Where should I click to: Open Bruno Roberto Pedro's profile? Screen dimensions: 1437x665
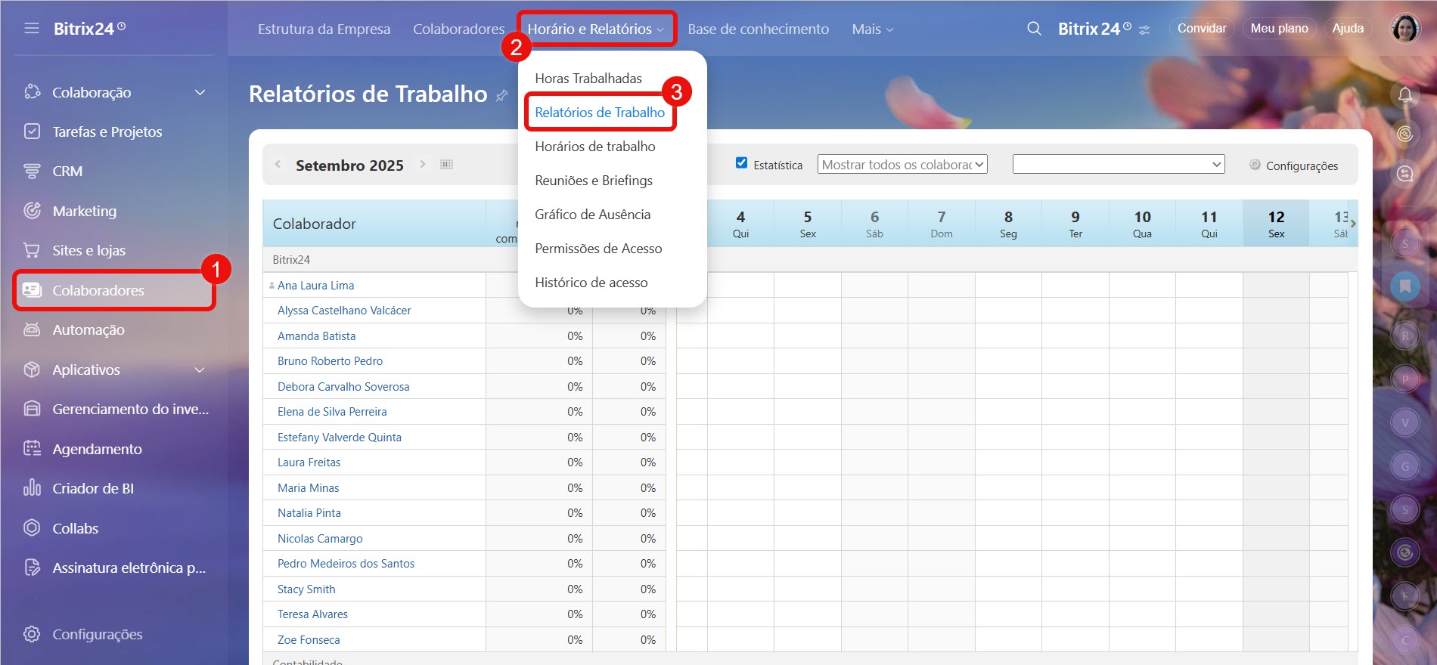point(330,361)
